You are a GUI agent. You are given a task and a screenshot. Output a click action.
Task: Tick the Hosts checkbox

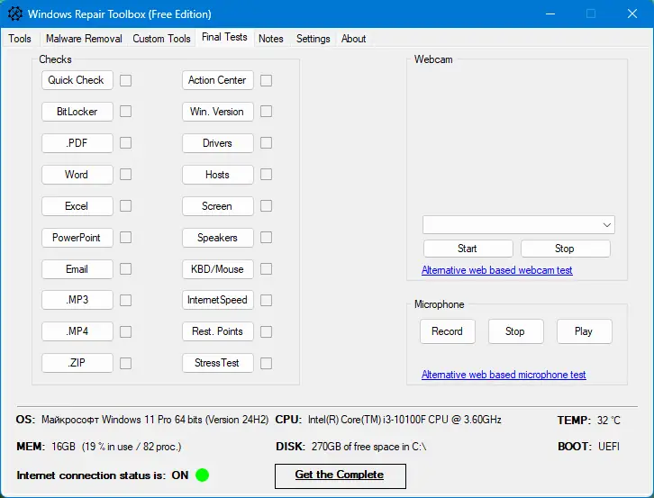266,175
